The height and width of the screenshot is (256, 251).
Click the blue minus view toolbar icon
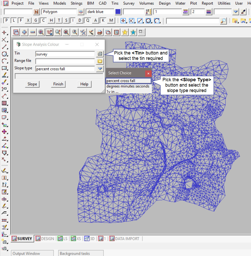(33, 32)
